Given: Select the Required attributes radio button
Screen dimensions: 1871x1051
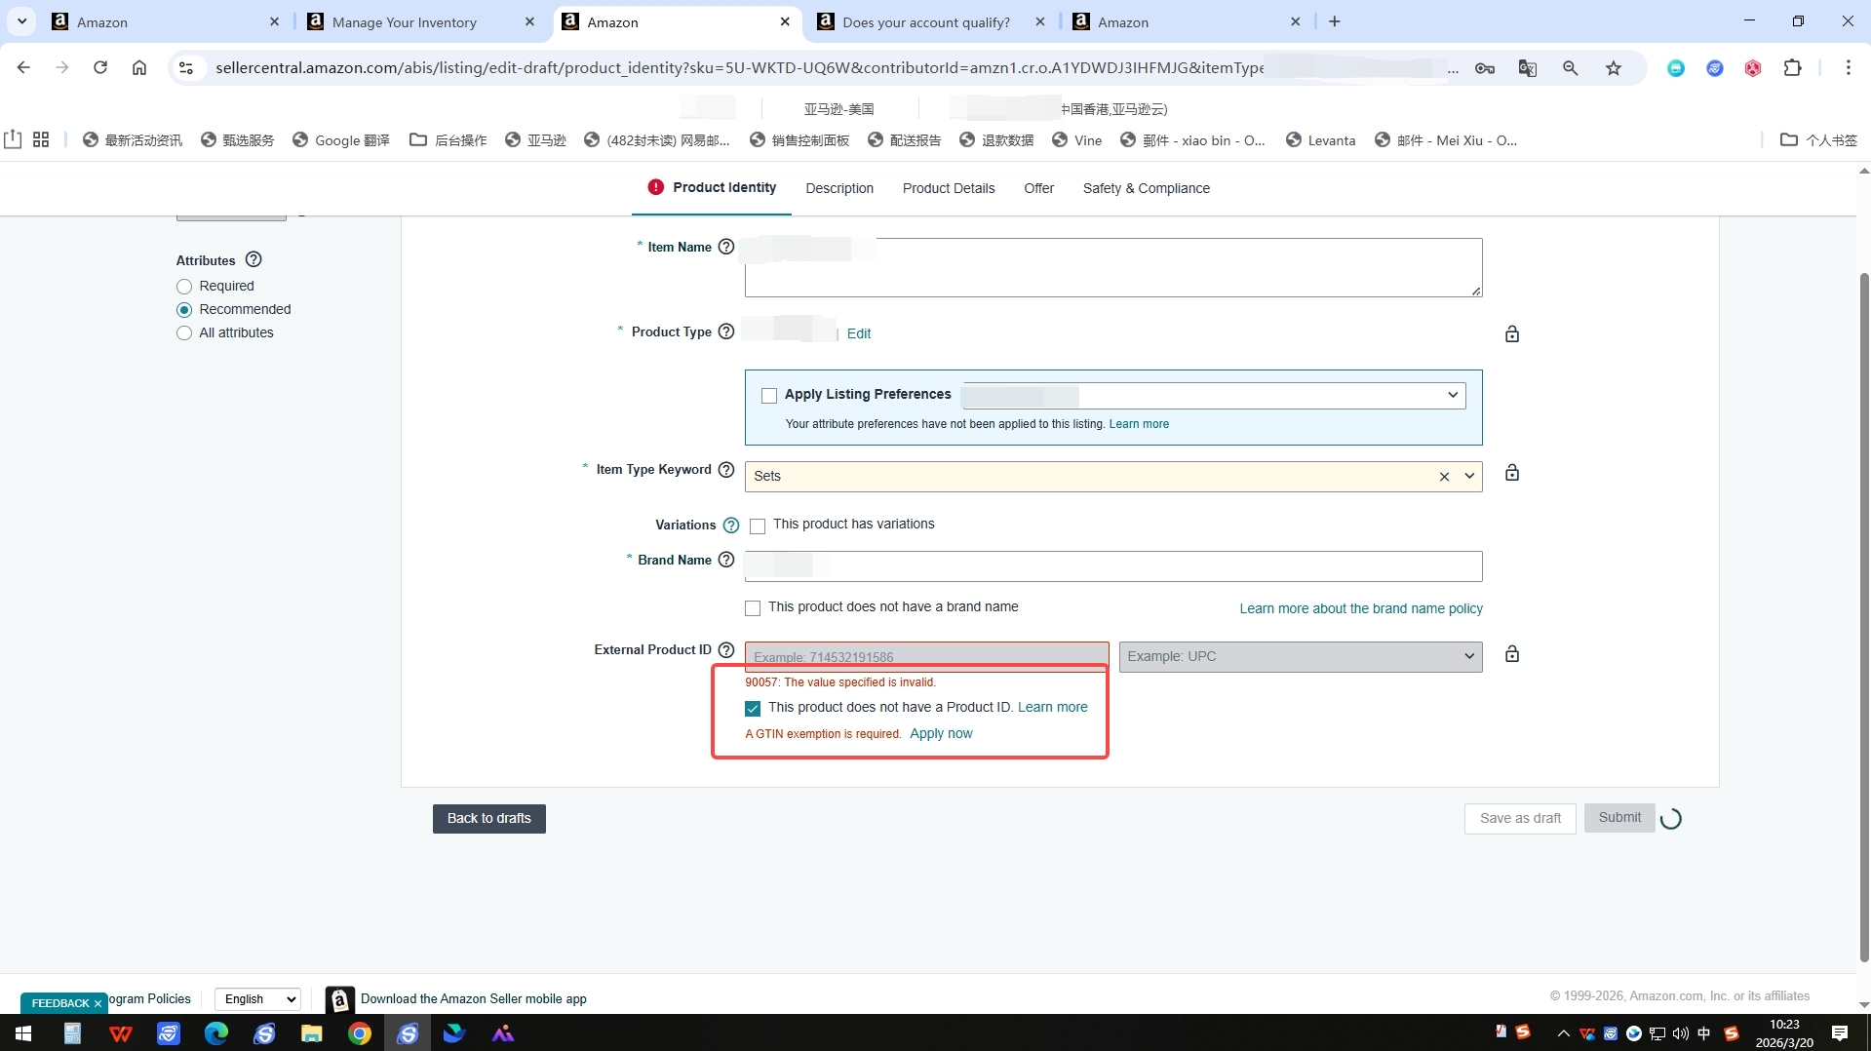Looking at the screenshot, I should 184,287.
